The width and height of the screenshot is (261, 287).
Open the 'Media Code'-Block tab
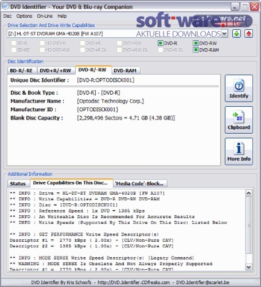140,184
